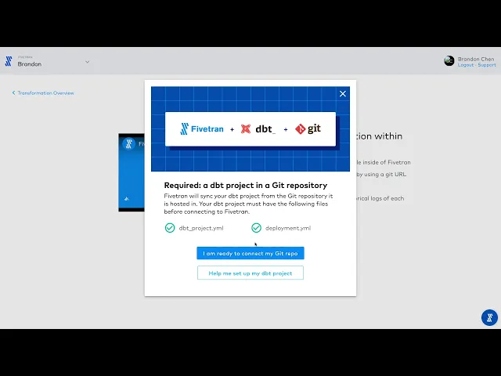This screenshot has height=376, width=501.
Task: Open the Support link
Action: tap(487, 65)
